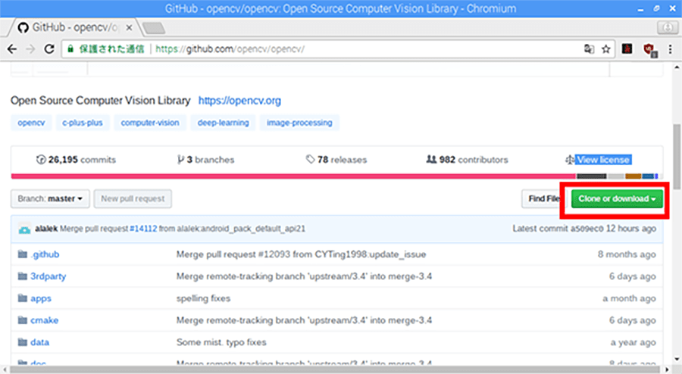
Task: Click the orange language bar segment
Action: 634,176
